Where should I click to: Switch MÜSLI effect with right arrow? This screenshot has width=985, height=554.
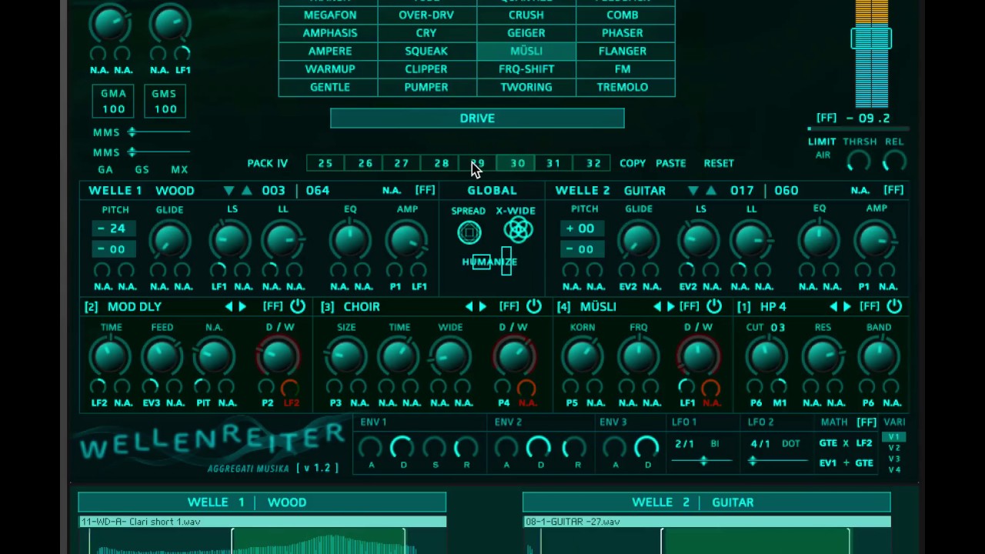point(670,306)
